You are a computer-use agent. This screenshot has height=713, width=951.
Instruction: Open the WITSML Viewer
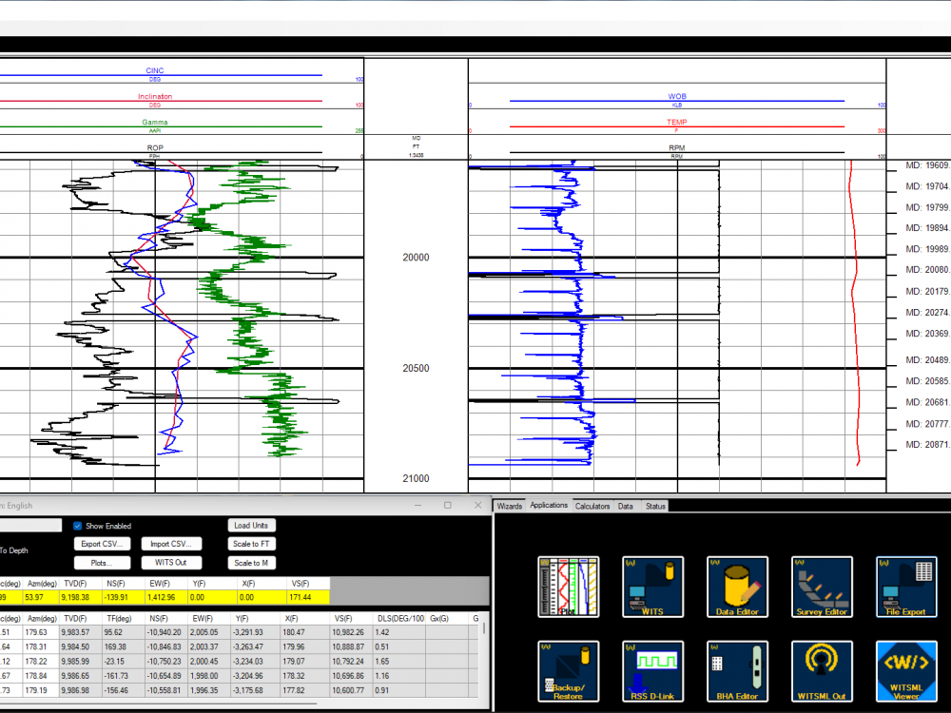click(x=905, y=671)
